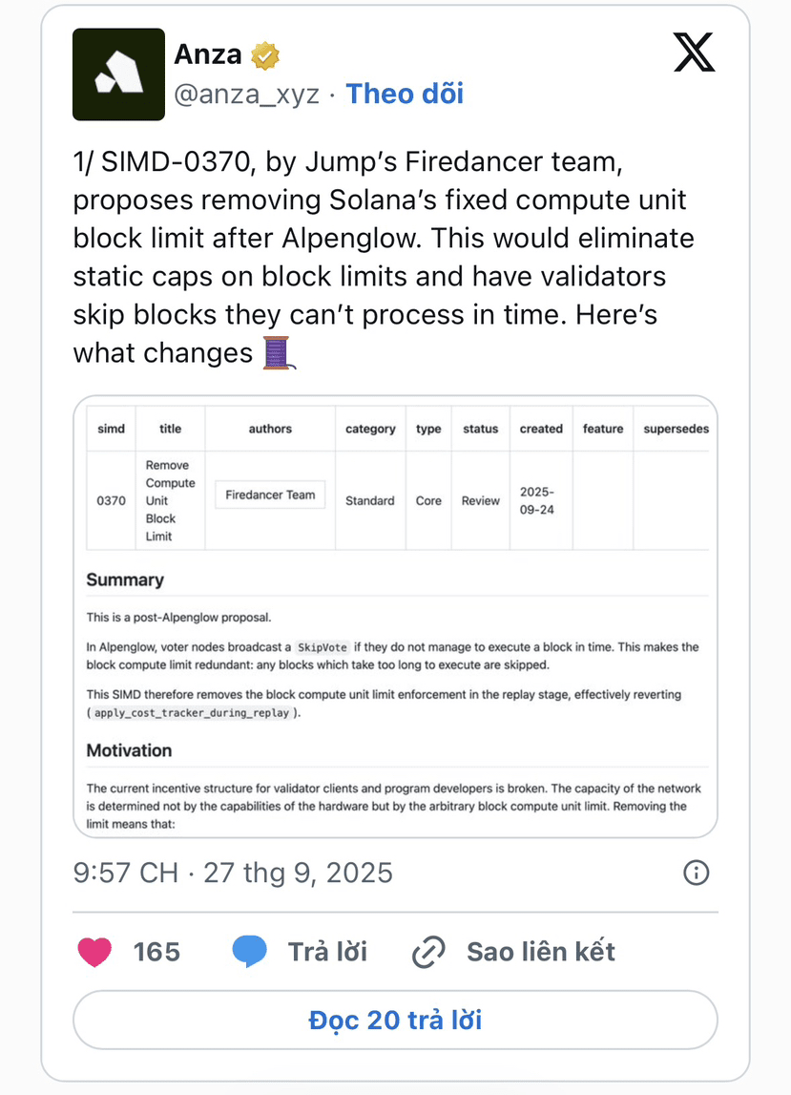Open the @anza_xyz handle
Screen dimensions: 791x1095
coord(246,95)
